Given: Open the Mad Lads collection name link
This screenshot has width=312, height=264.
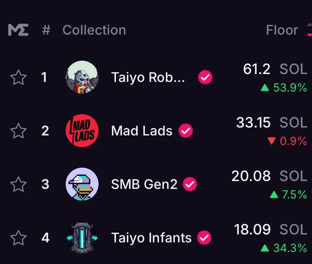Looking at the screenshot, I should 142,131.
